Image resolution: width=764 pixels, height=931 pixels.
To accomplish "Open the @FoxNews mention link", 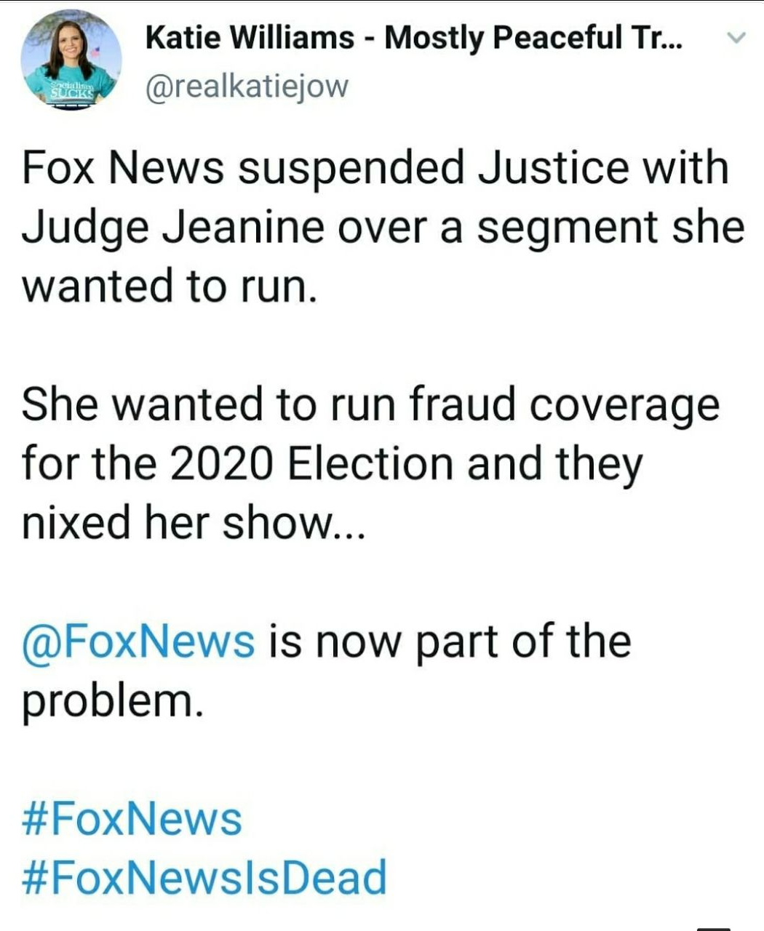I will point(138,642).
